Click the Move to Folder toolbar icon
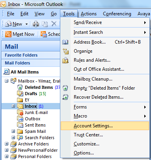The height and width of the screenshot is (160, 151). (45, 24)
